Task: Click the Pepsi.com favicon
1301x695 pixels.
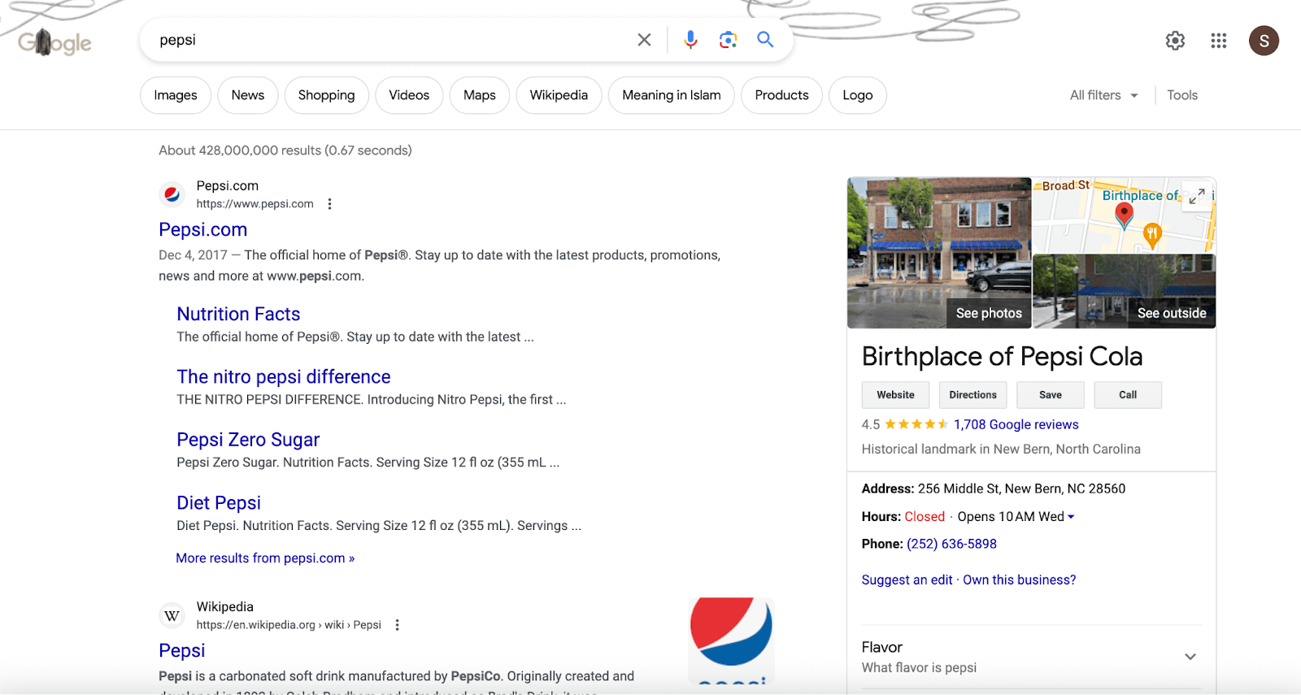Action: (x=172, y=194)
